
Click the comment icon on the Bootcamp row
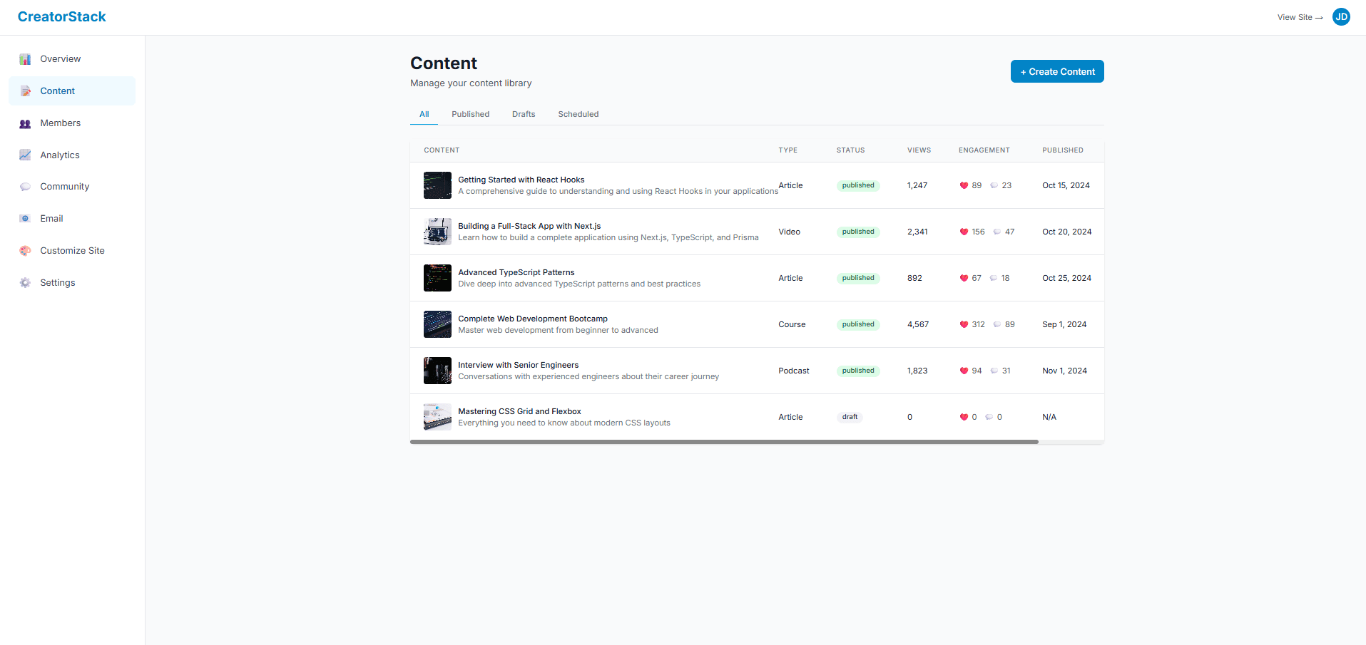996,324
